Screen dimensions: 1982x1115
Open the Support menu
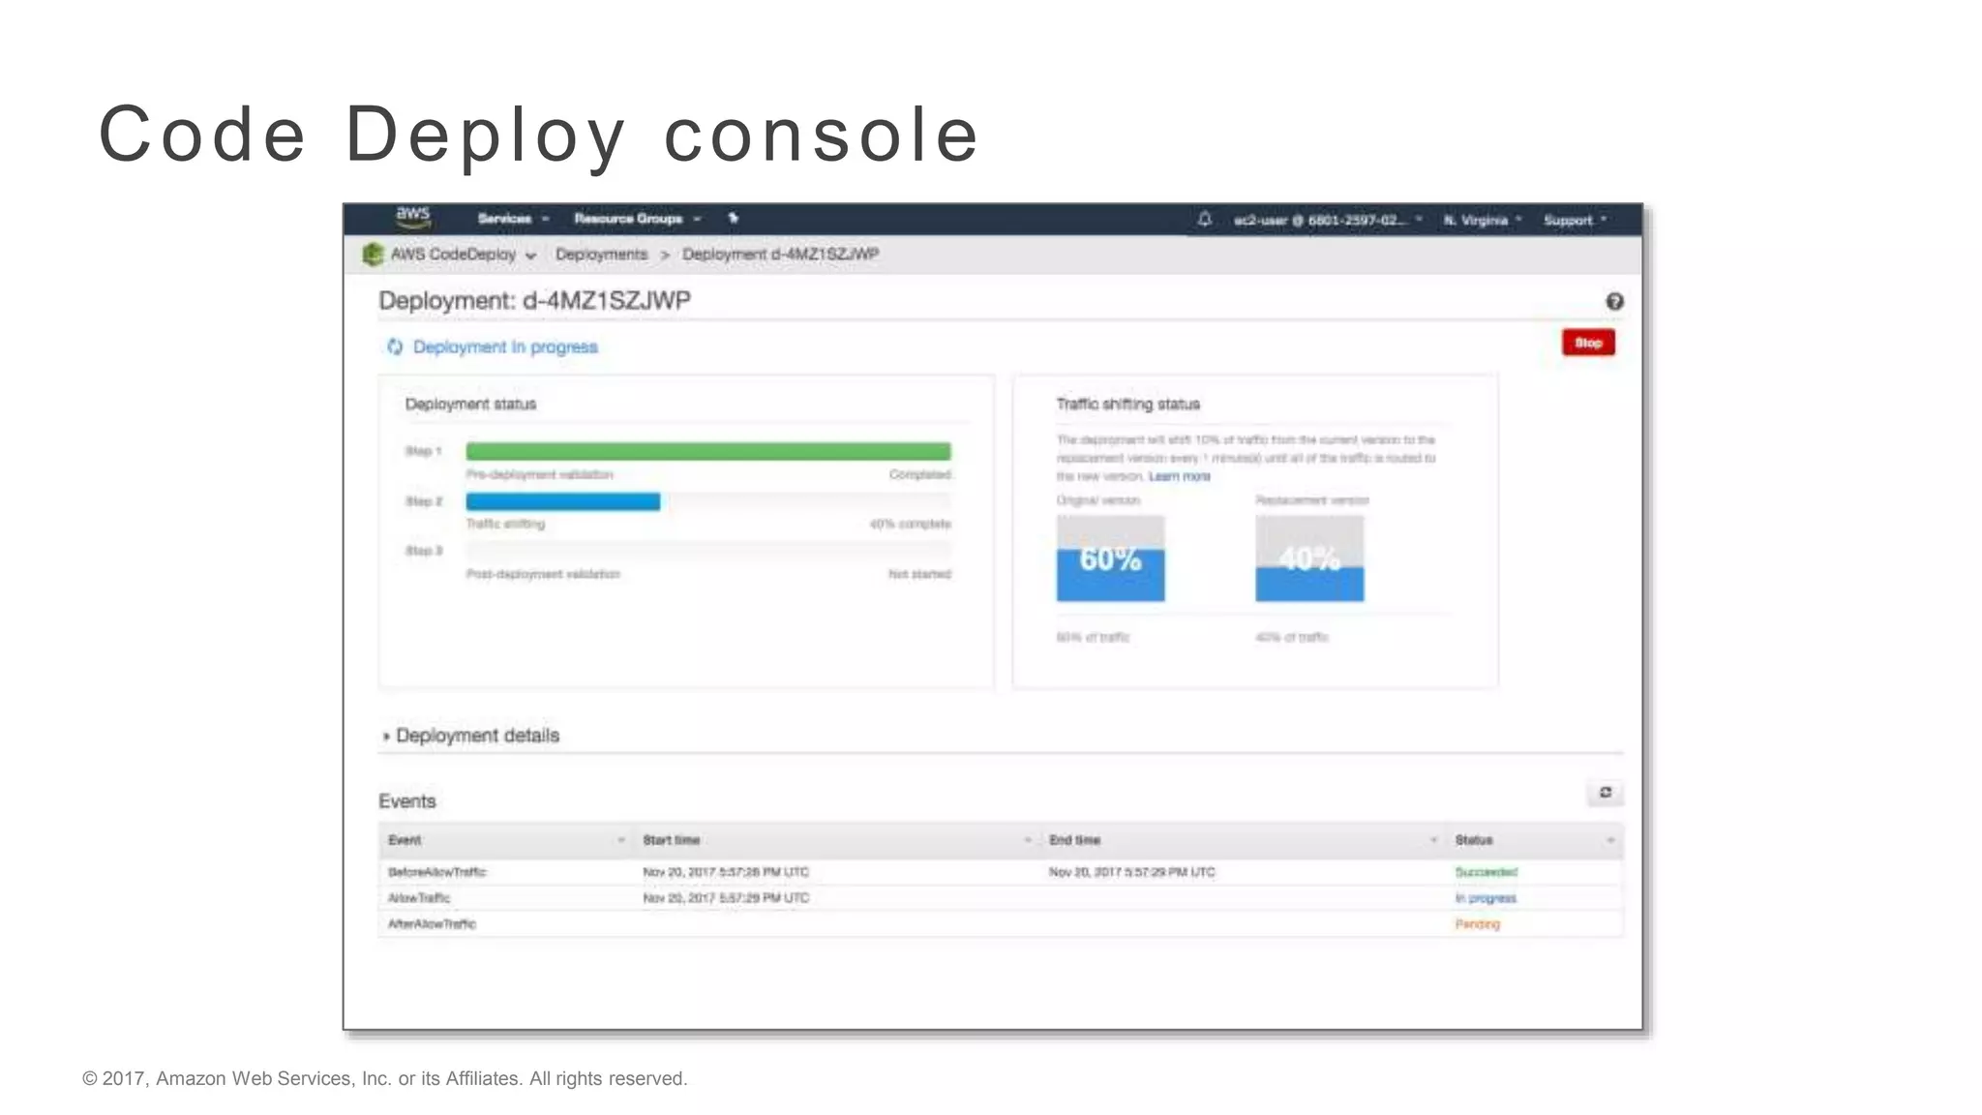point(1575,221)
